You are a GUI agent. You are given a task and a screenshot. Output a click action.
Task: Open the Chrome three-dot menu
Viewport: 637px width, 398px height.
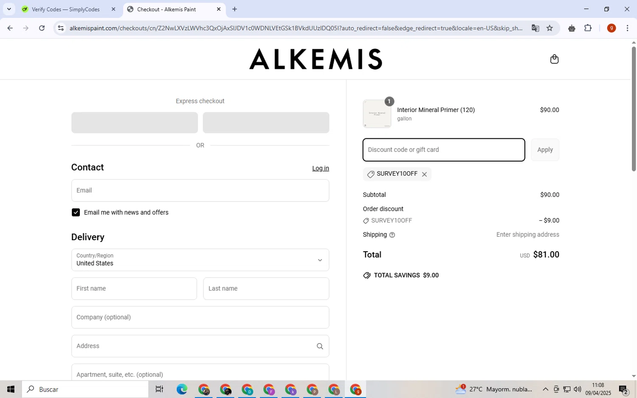pos(627,28)
